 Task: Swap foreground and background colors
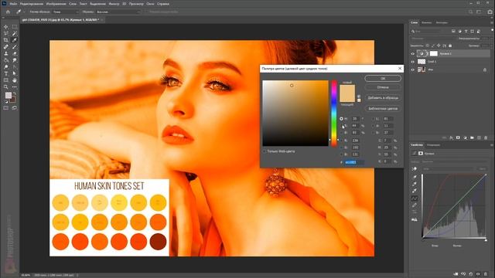[15, 93]
